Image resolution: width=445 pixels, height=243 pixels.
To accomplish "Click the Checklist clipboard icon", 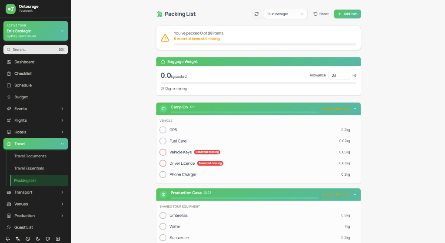I will point(9,73).
